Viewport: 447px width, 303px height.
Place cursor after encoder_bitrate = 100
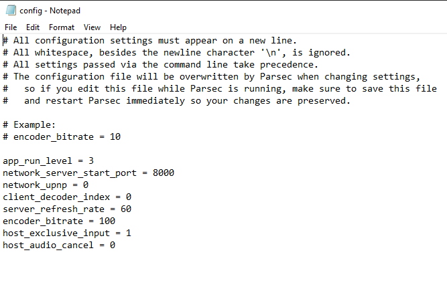[116, 221]
